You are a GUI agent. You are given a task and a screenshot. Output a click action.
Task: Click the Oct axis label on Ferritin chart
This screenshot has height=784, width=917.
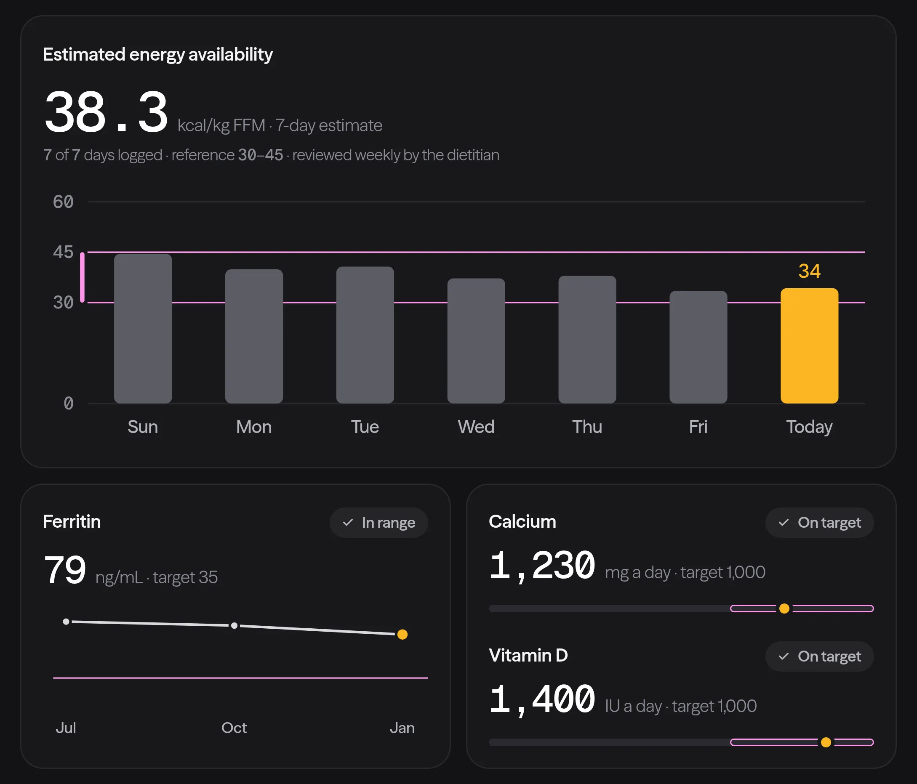(234, 728)
